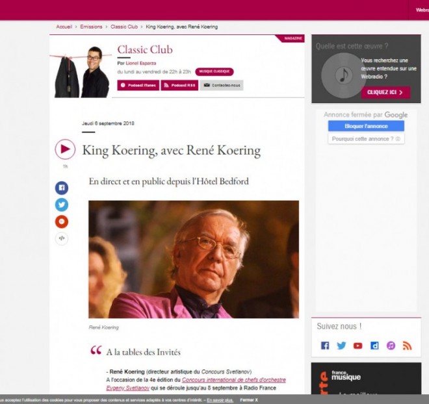Open RSS feed icon in Suivez nous
Image resolution: width=429 pixels, height=404 pixels.
pyautogui.click(x=407, y=346)
